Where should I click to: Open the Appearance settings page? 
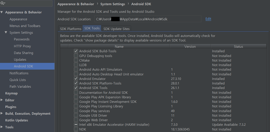click(x=18, y=19)
